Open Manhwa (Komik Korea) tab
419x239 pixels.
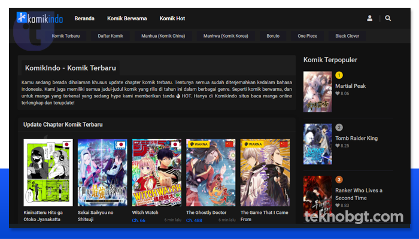point(226,36)
